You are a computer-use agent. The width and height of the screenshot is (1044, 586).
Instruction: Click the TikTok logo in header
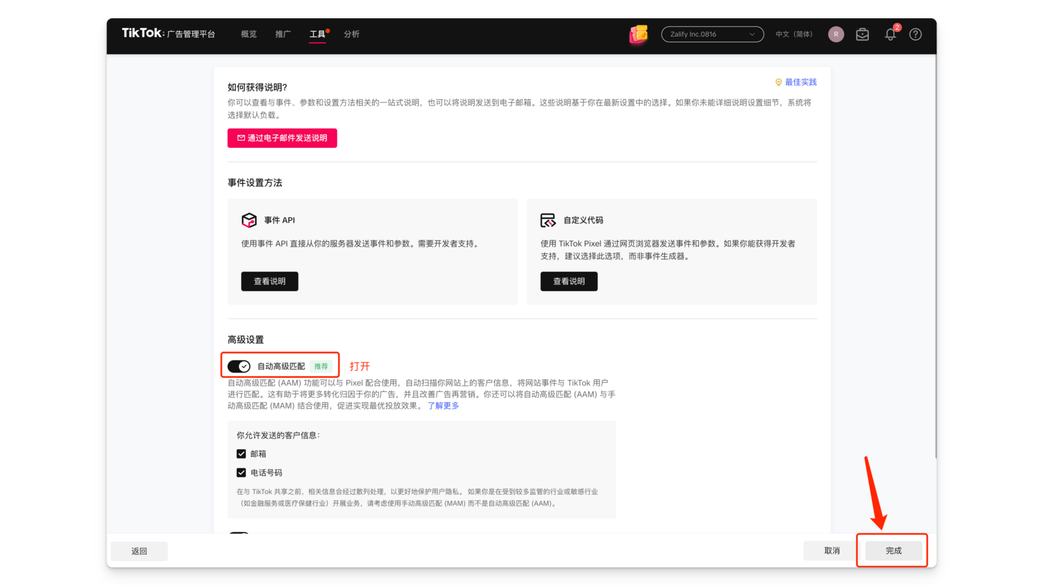(143, 33)
